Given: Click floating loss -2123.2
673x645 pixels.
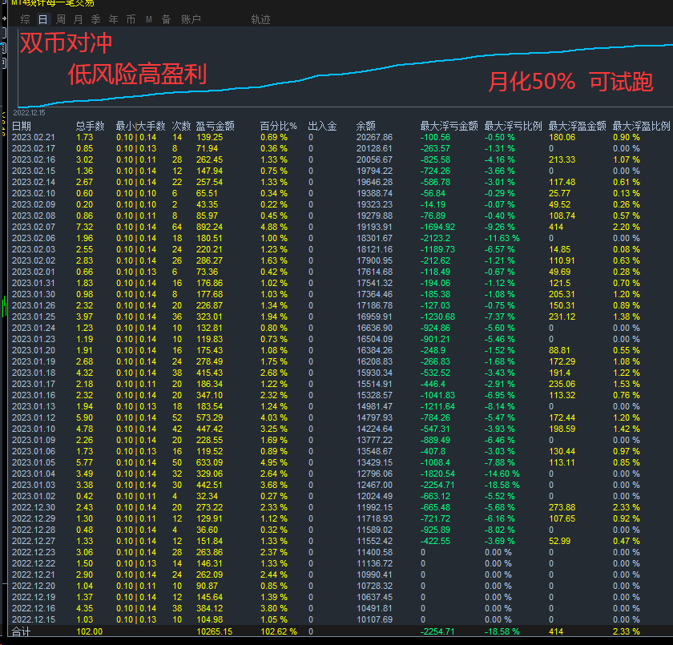Looking at the screenshot, I should pyautogui.click(x=435, y=238).
